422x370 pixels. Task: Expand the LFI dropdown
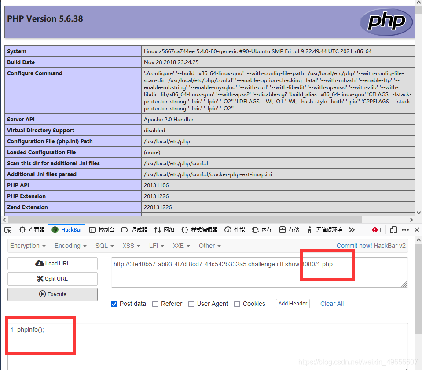156,246
